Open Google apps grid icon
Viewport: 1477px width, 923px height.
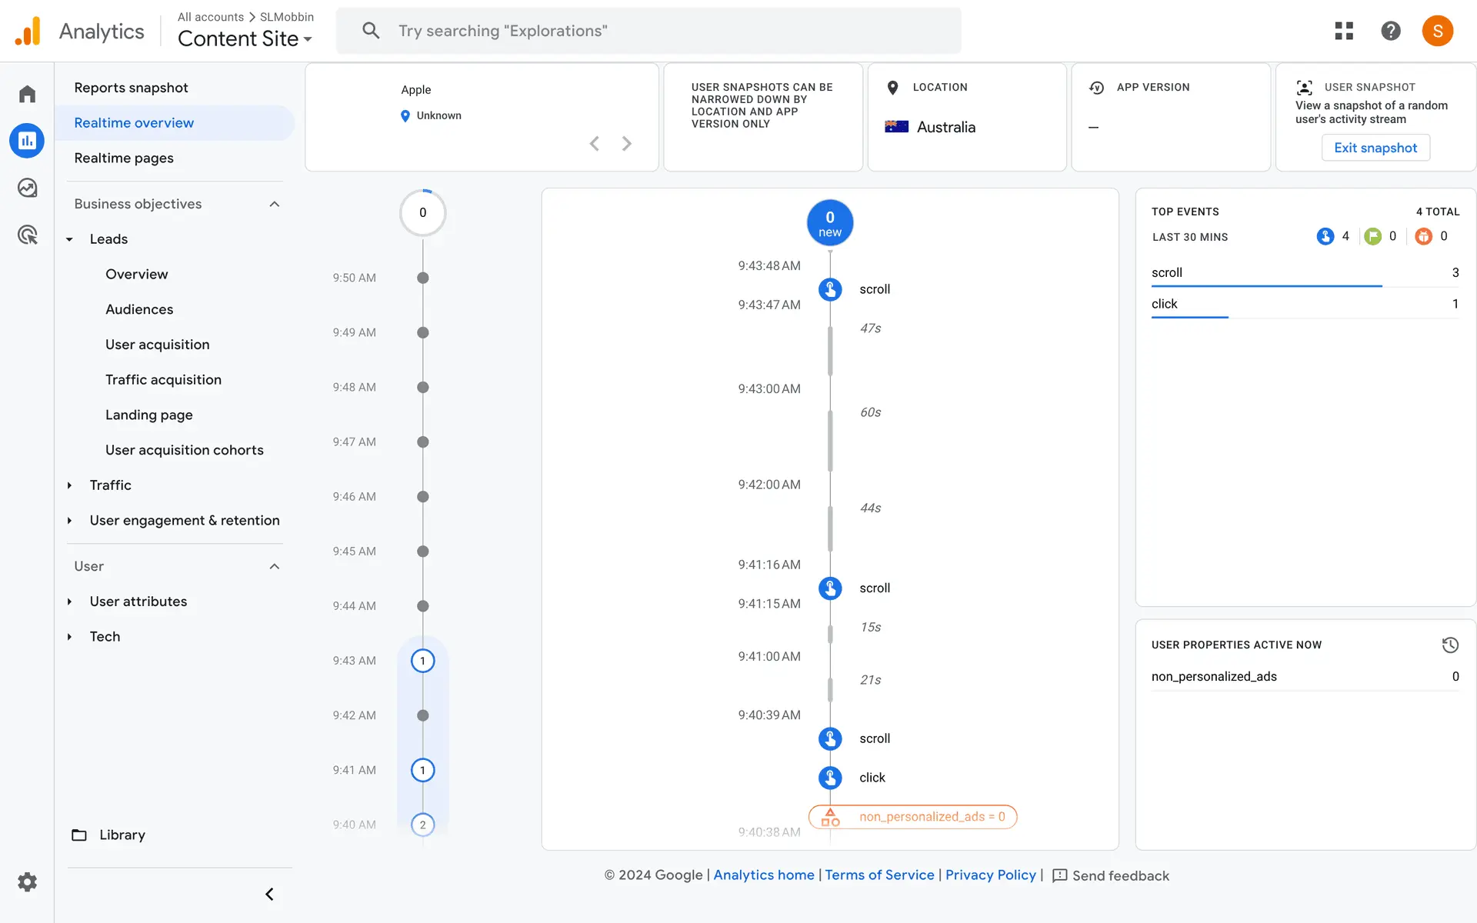[1344, 31]
